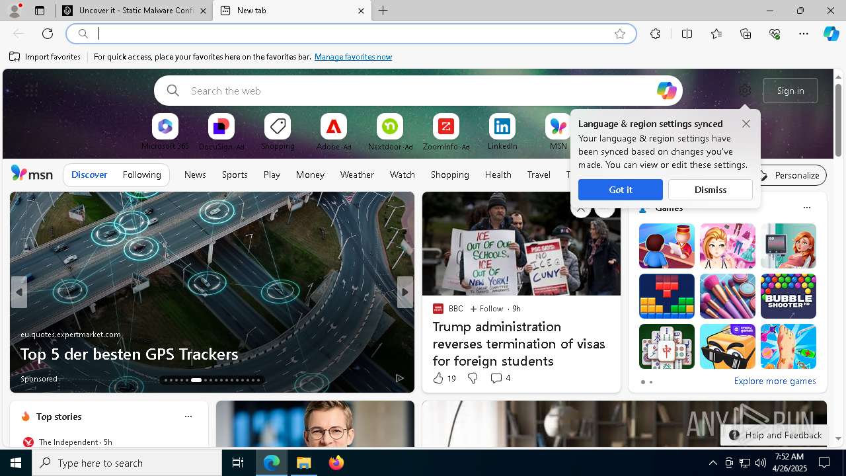846x476 pixels.
Task: Open Split screen icon in toolbar
Action: coord(687,34)
